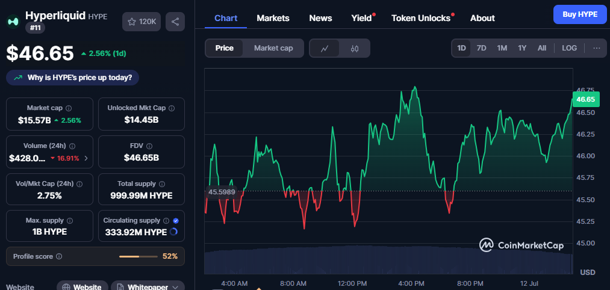Click the 2.56% (1d) price change
The image size is (610, 290).
pos(104,54)
